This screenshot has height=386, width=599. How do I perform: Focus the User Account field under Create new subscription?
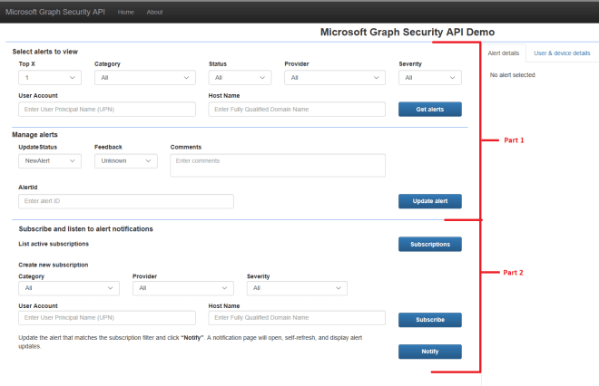pyautogui.click(x=107, y=318)
